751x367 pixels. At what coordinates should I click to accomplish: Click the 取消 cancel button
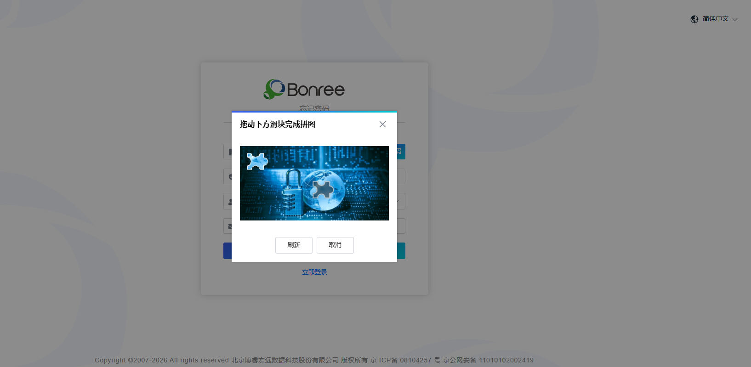click(335, 245)
